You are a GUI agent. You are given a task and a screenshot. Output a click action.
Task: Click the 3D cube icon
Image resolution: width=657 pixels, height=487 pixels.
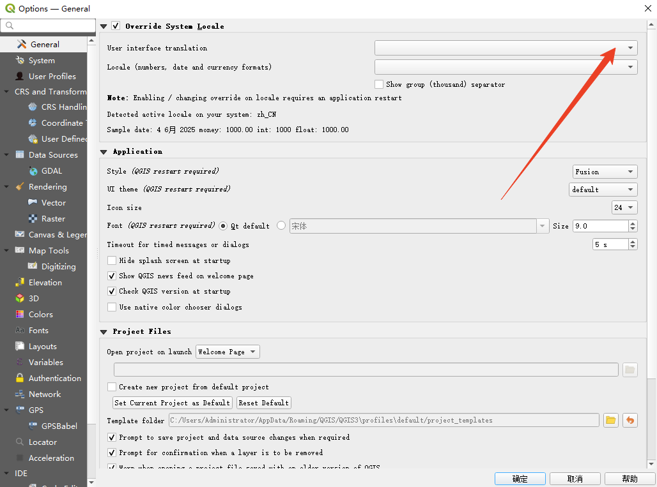coord(20,299)
